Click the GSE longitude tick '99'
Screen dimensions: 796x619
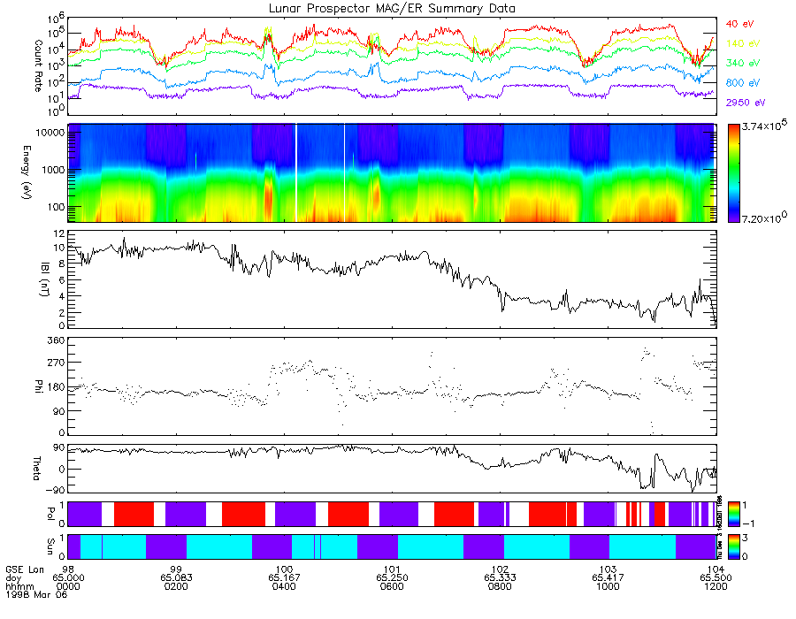(x=176, y=569)
